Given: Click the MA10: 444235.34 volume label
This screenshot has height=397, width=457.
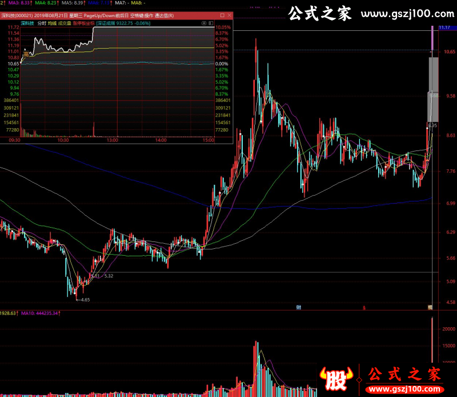Looking at the screenshot, I should point(41,313).
